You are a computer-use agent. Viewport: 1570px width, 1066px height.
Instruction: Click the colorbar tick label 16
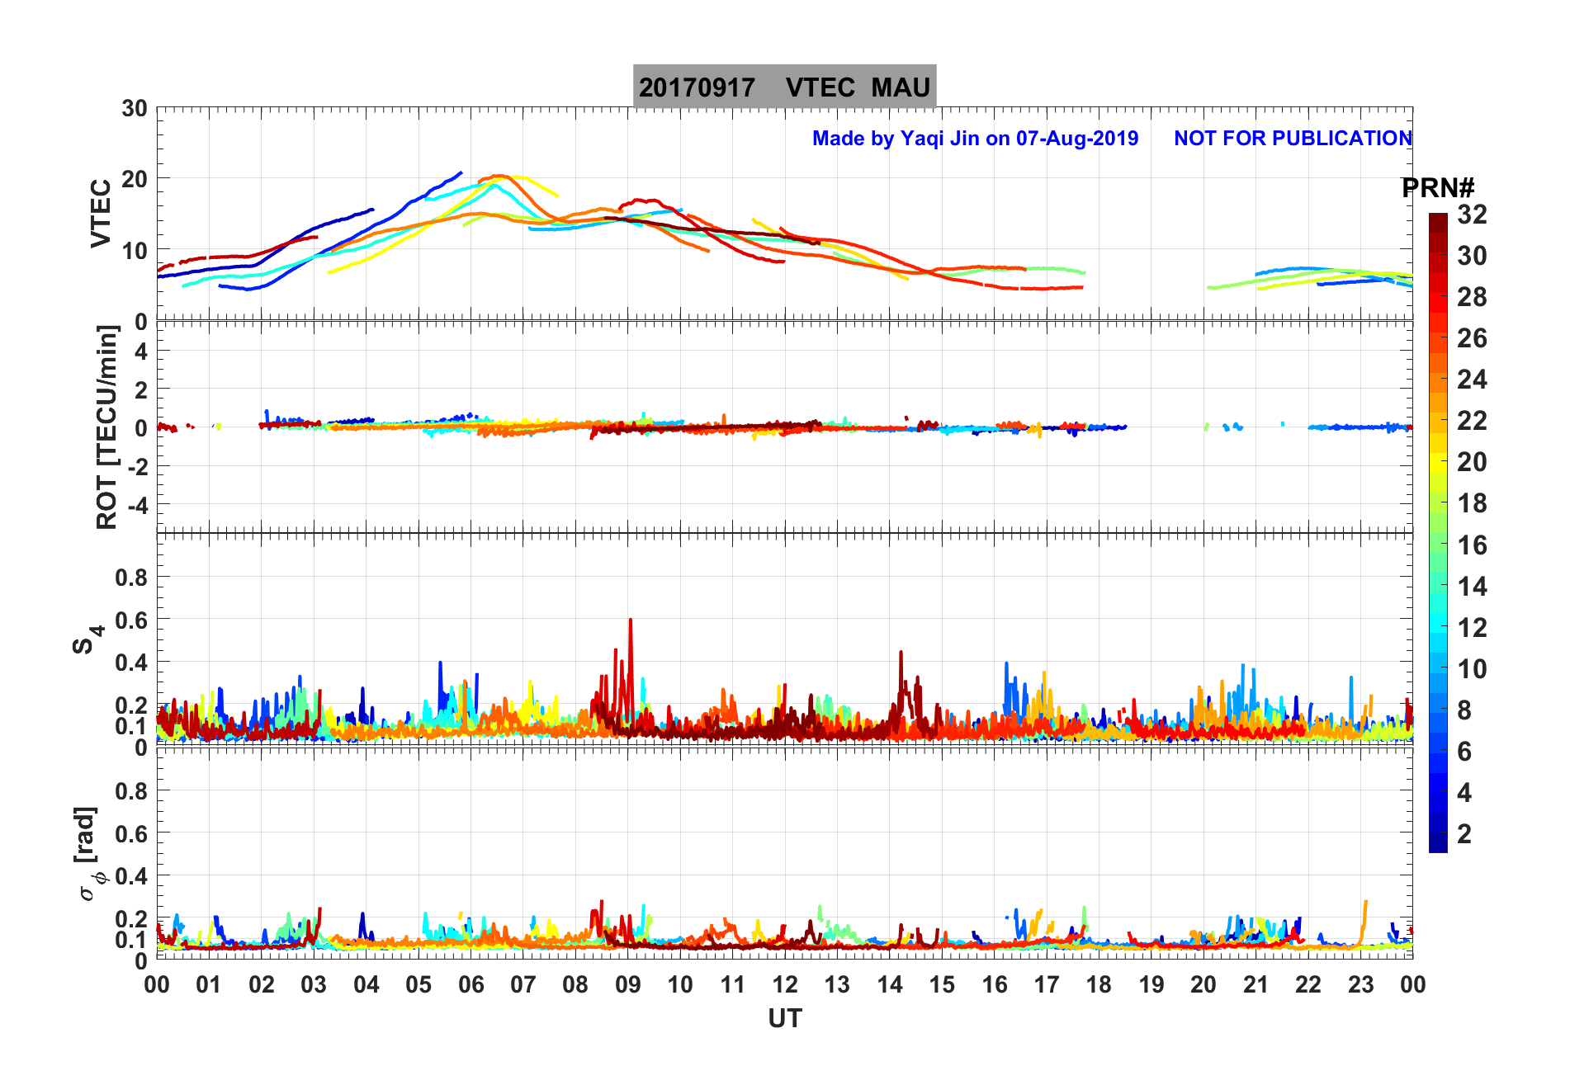(x=1472, y=545)
